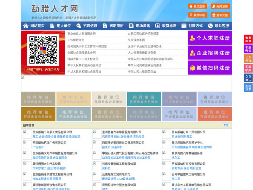Open 西双版纳红石投资有限公司 listing
The image size is (253, 190).
pyautogui.click(x=188, y=164)
